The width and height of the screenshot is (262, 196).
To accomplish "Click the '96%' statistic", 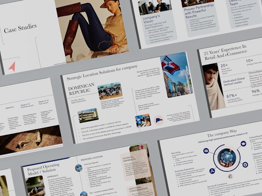I will (x=256, y=91).
